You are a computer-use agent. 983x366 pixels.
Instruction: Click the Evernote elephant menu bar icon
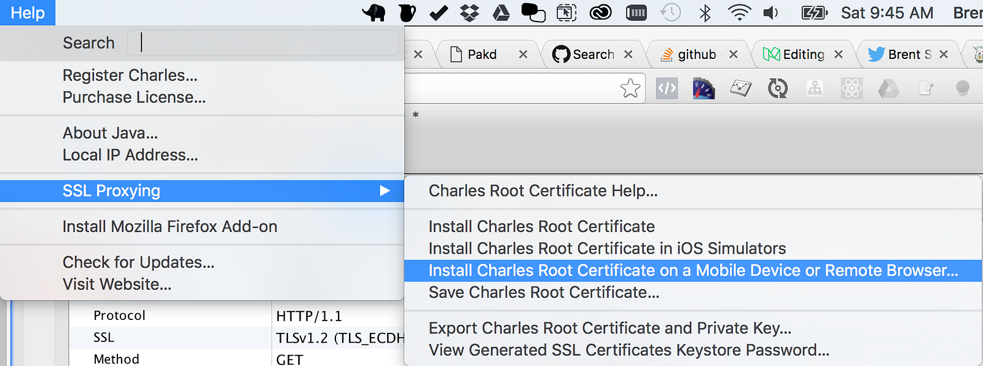point(374,13)
